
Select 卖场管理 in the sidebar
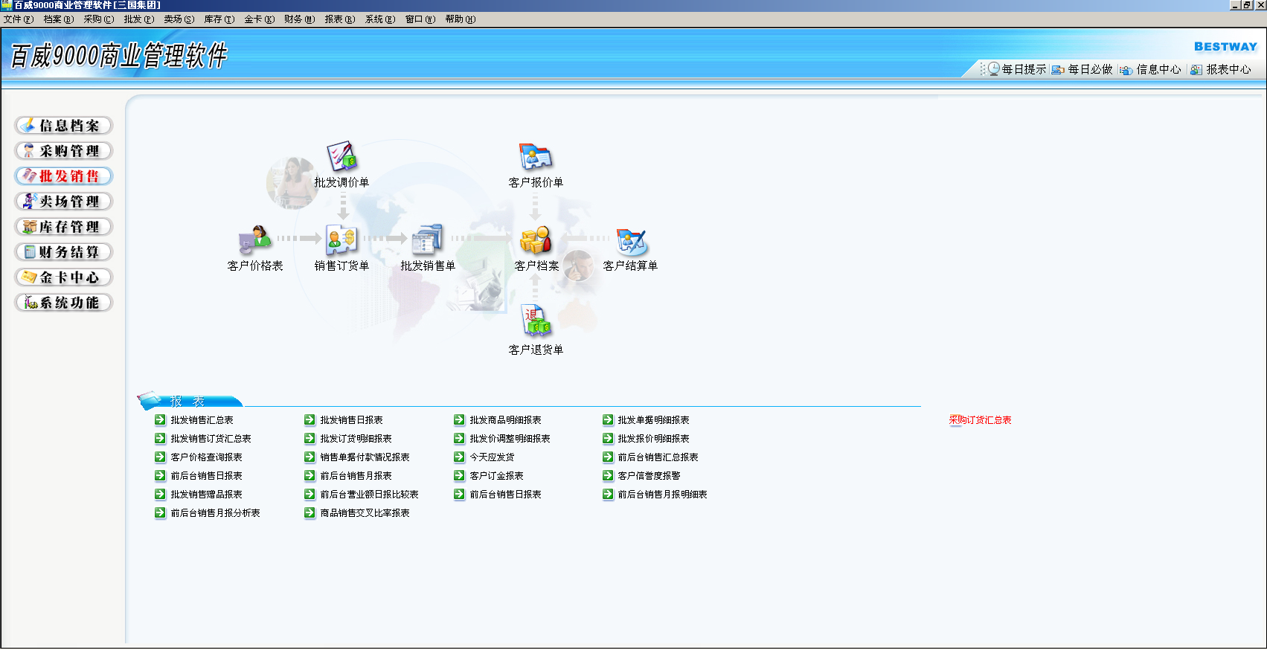[64, 202]
